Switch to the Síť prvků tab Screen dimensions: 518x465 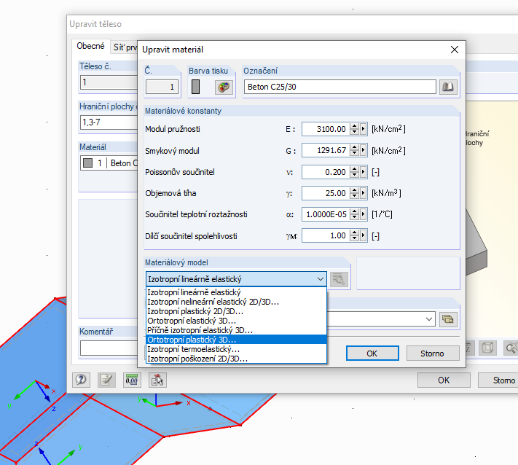click(x=125, y=47)
